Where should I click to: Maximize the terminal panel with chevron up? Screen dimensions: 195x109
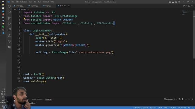189,99
